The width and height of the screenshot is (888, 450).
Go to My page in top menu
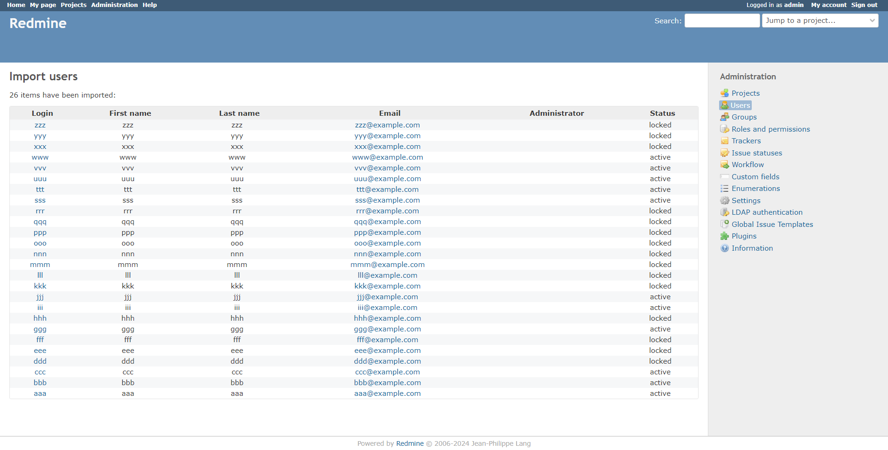(43, 5)
